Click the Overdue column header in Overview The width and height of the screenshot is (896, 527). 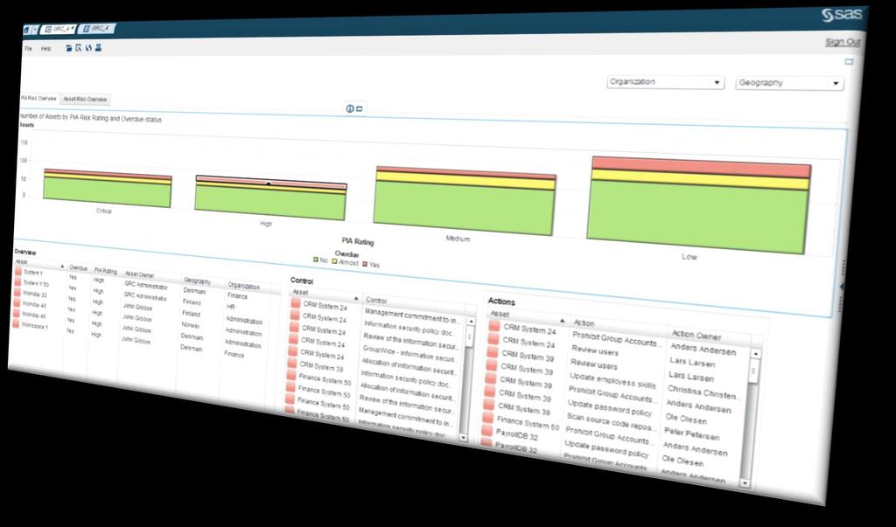click(78, 267)
